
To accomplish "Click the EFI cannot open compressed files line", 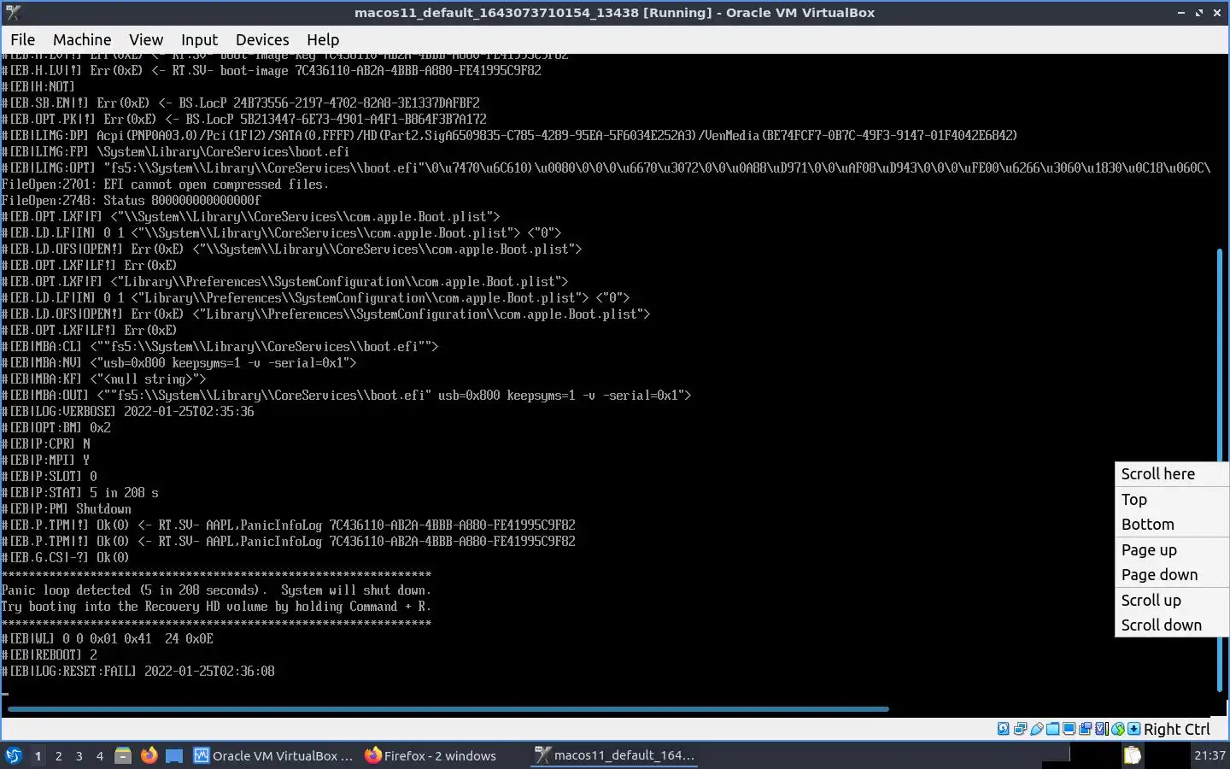I will pos(165,185).
